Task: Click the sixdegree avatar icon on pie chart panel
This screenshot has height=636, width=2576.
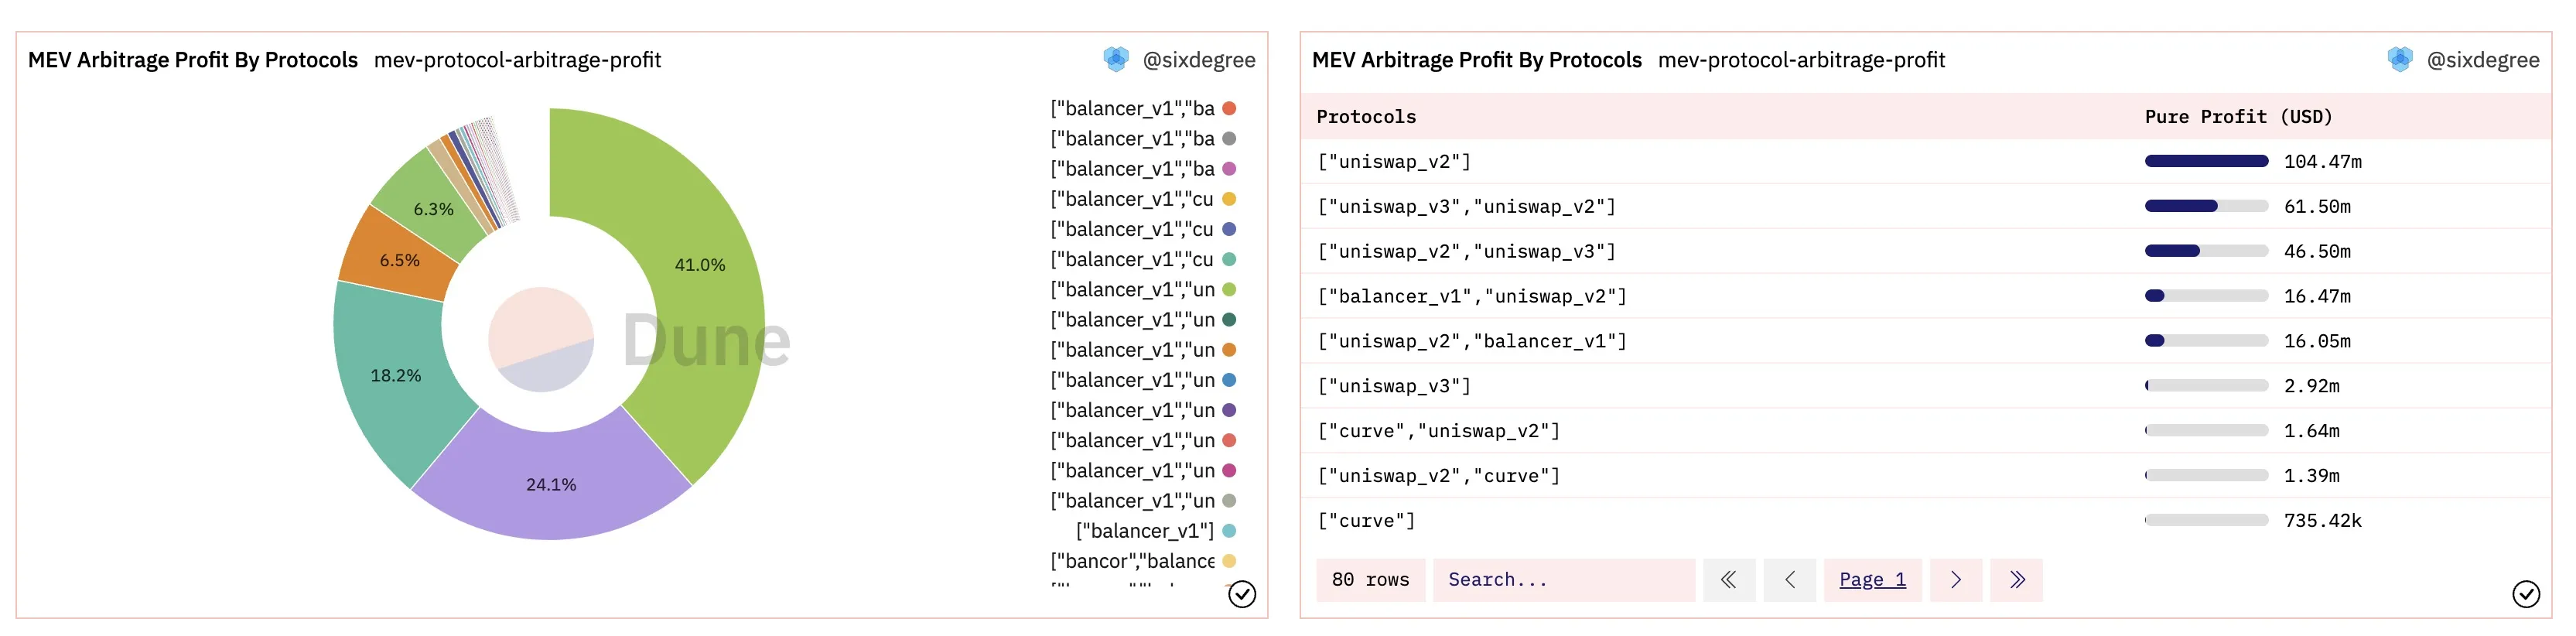Action: pyautogui.click(x=1115, y=60)
